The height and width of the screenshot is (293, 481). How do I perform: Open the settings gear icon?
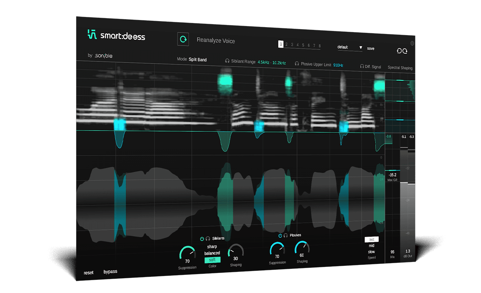412,43
